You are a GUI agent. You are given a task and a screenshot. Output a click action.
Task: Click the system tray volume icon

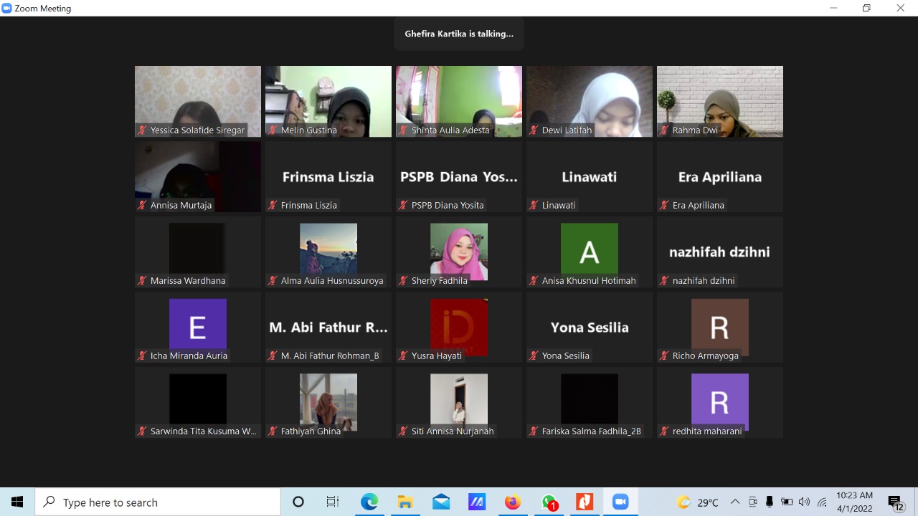pyautogui.click(x=804, y=502)
